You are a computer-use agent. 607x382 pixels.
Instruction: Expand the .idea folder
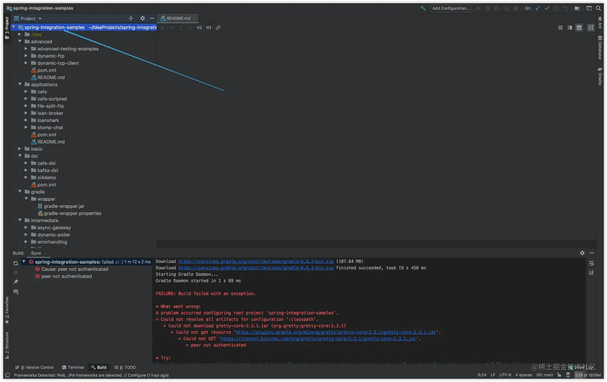point(20,35)
